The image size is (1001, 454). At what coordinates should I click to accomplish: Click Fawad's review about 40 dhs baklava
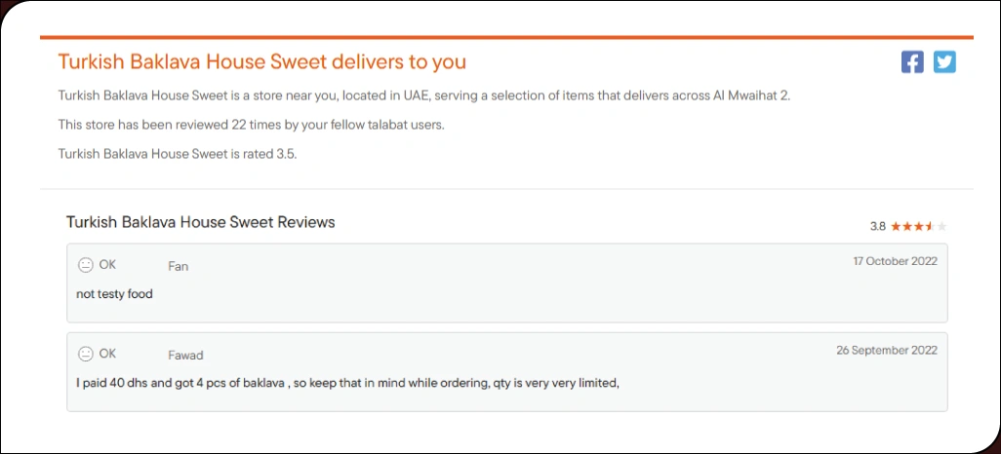click(x=347, y=382)
